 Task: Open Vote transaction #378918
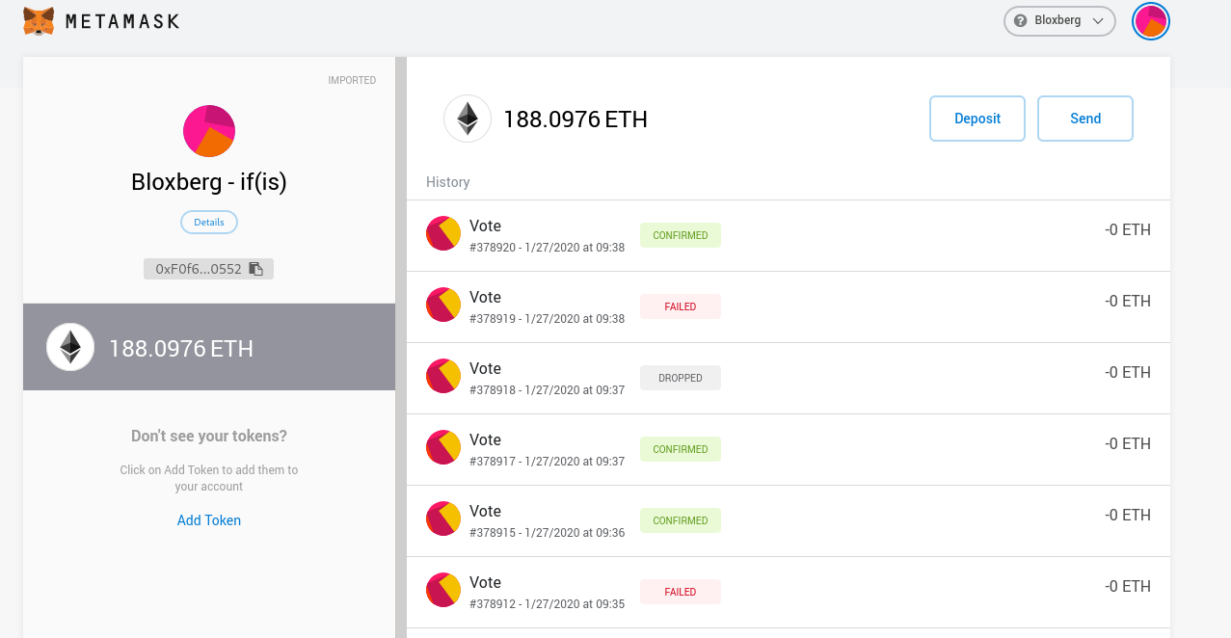click(x=789, y=379)
